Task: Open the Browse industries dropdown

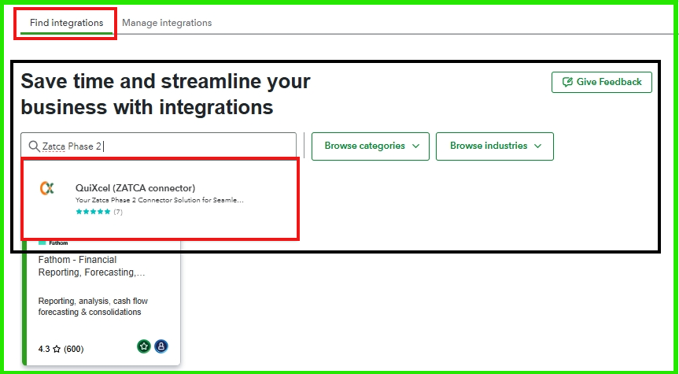Action: (495, 146)
